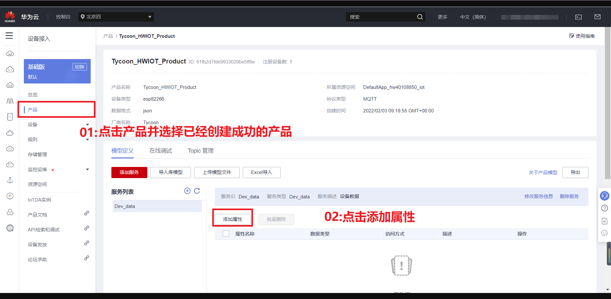The width and height of the screenshot is (611, 299).
Task: Select 产品 in the sidebar
Action: [x=32, y=110]
